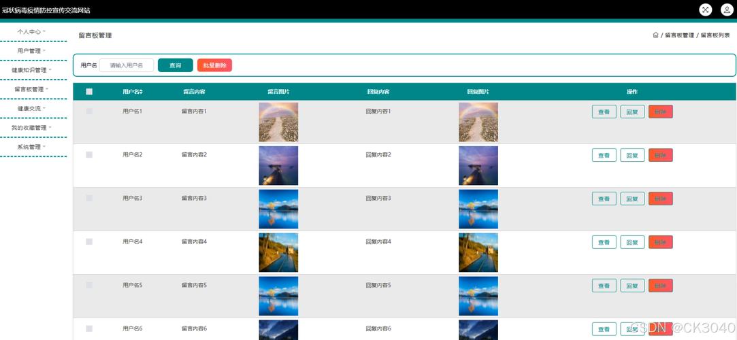Delete the 用户名1 row
Screen dimensions: 737x340
click(660, 112)
